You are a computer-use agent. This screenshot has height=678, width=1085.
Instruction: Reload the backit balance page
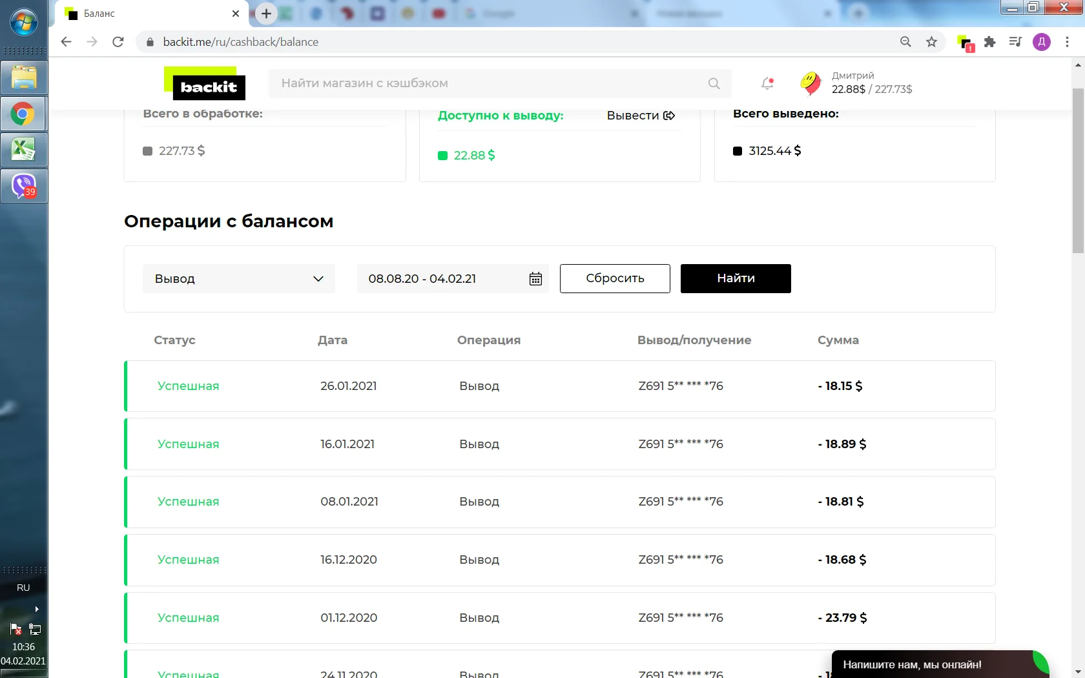[118, 42]
